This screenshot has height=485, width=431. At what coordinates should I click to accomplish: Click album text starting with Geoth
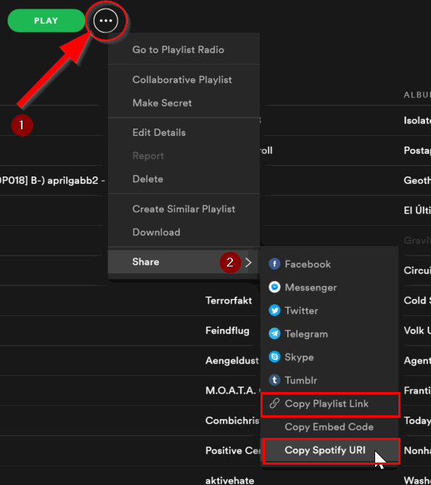pyautogui.click(x=417, y=180)
